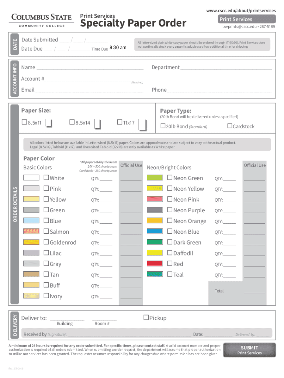
Task: Click the Columbus State Community College logo
Action: (x=42, y=20)
